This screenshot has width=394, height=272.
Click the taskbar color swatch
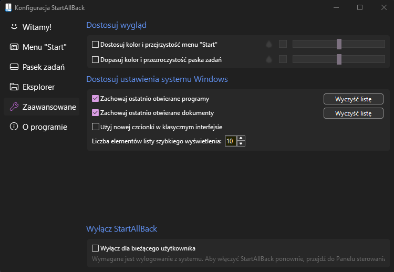(x=283, y=59)
